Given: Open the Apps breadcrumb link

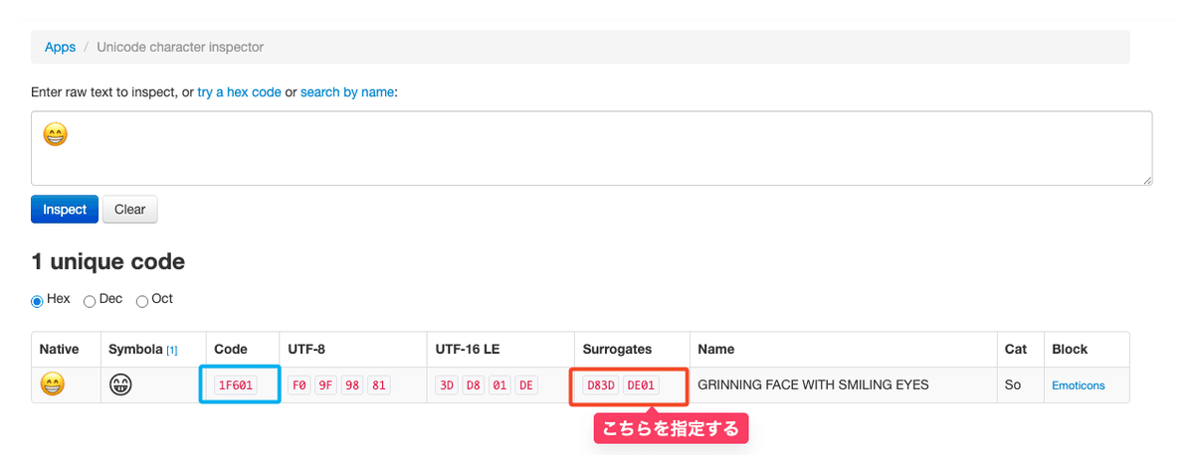Looking at the screenshot, I should 60,47.
